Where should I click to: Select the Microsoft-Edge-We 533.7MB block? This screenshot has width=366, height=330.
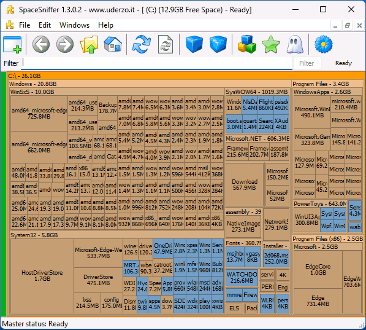click(98, 253)
